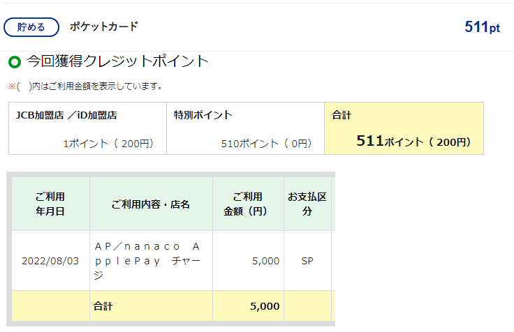Click the 511pt point total at top right
The width and height of the screenshot is (514, 332).
pos(482,27)
